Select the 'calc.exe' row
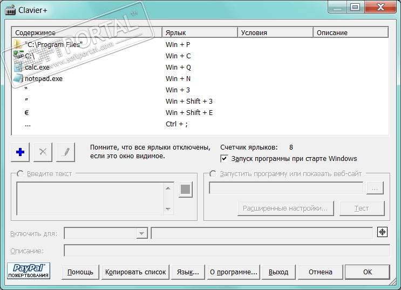Screen dimensions: 401x290 tap(200, 68)
